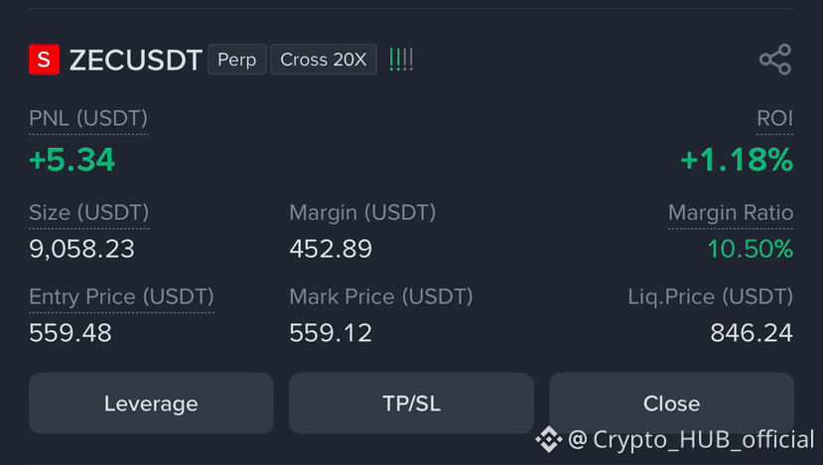Screen dimensions: 823x465
Task: Tap the Size (USDT) underlined label
Action: point(88,213)
